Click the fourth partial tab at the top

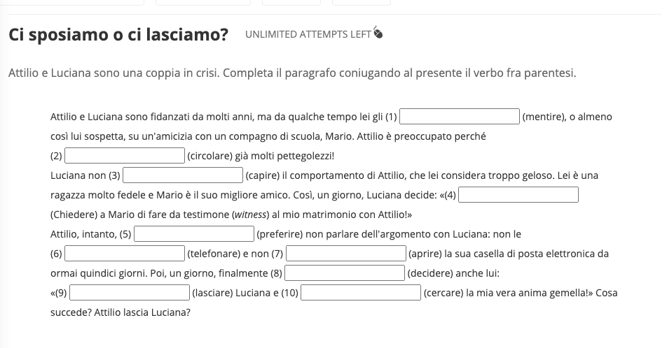pyautogui.click(x=361, y=3)
